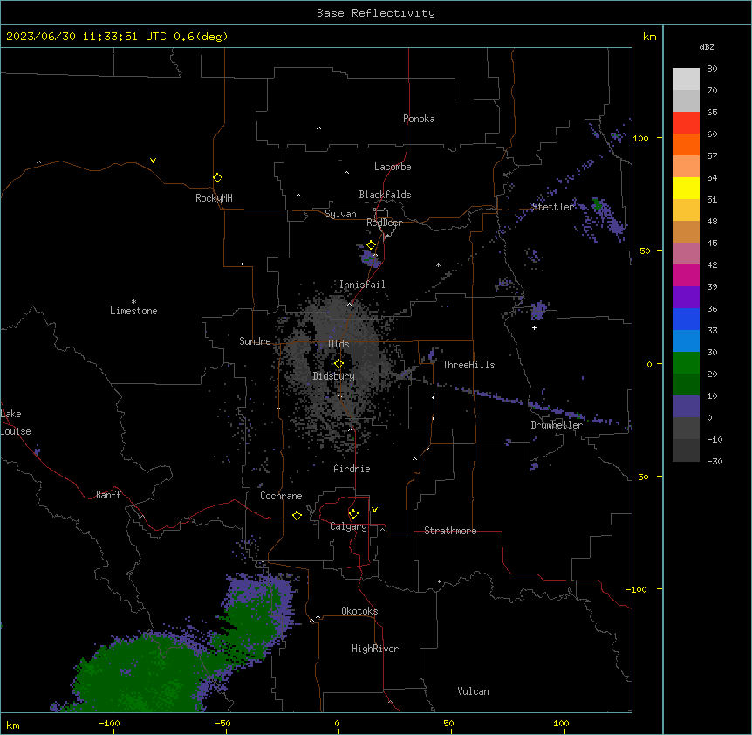
Task: Click the Sundre label
Action: pos(255,341)
